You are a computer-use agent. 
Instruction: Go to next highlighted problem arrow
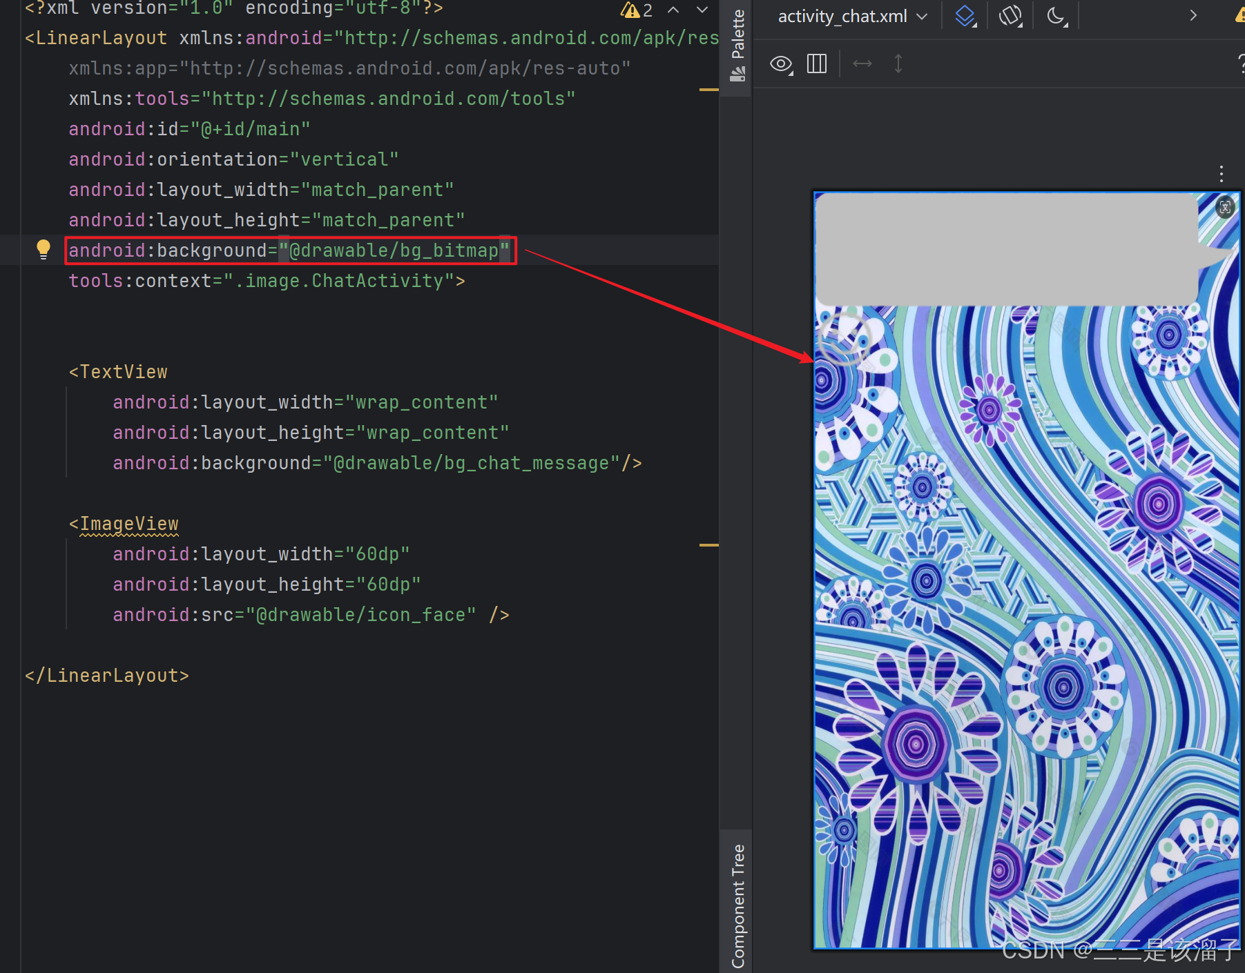click(702, 10)
